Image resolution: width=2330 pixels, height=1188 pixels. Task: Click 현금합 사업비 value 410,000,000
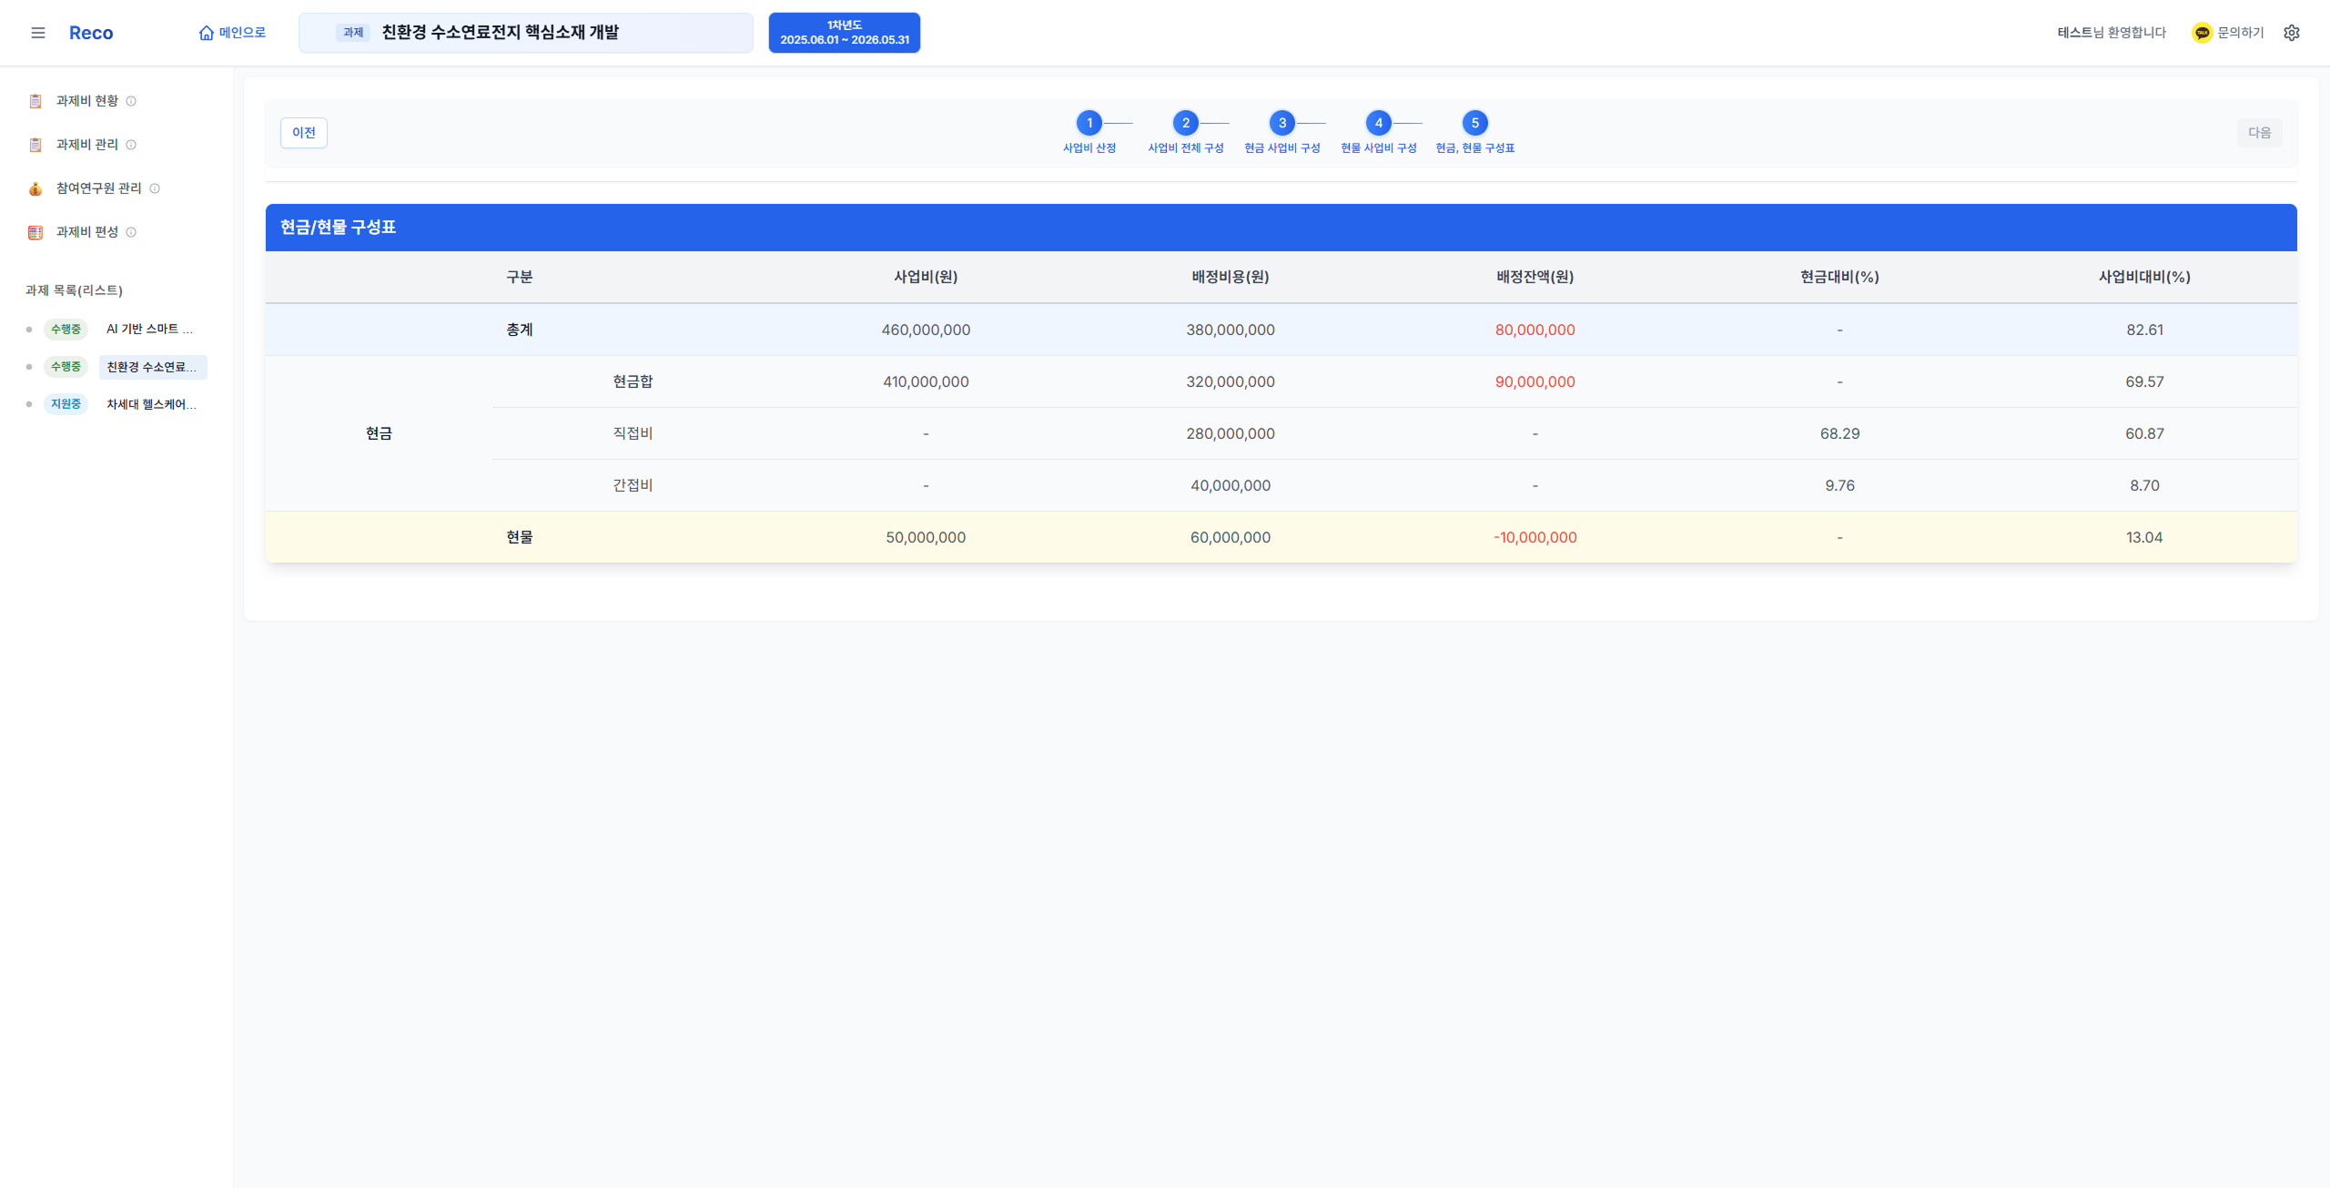[x=926, y=381]
